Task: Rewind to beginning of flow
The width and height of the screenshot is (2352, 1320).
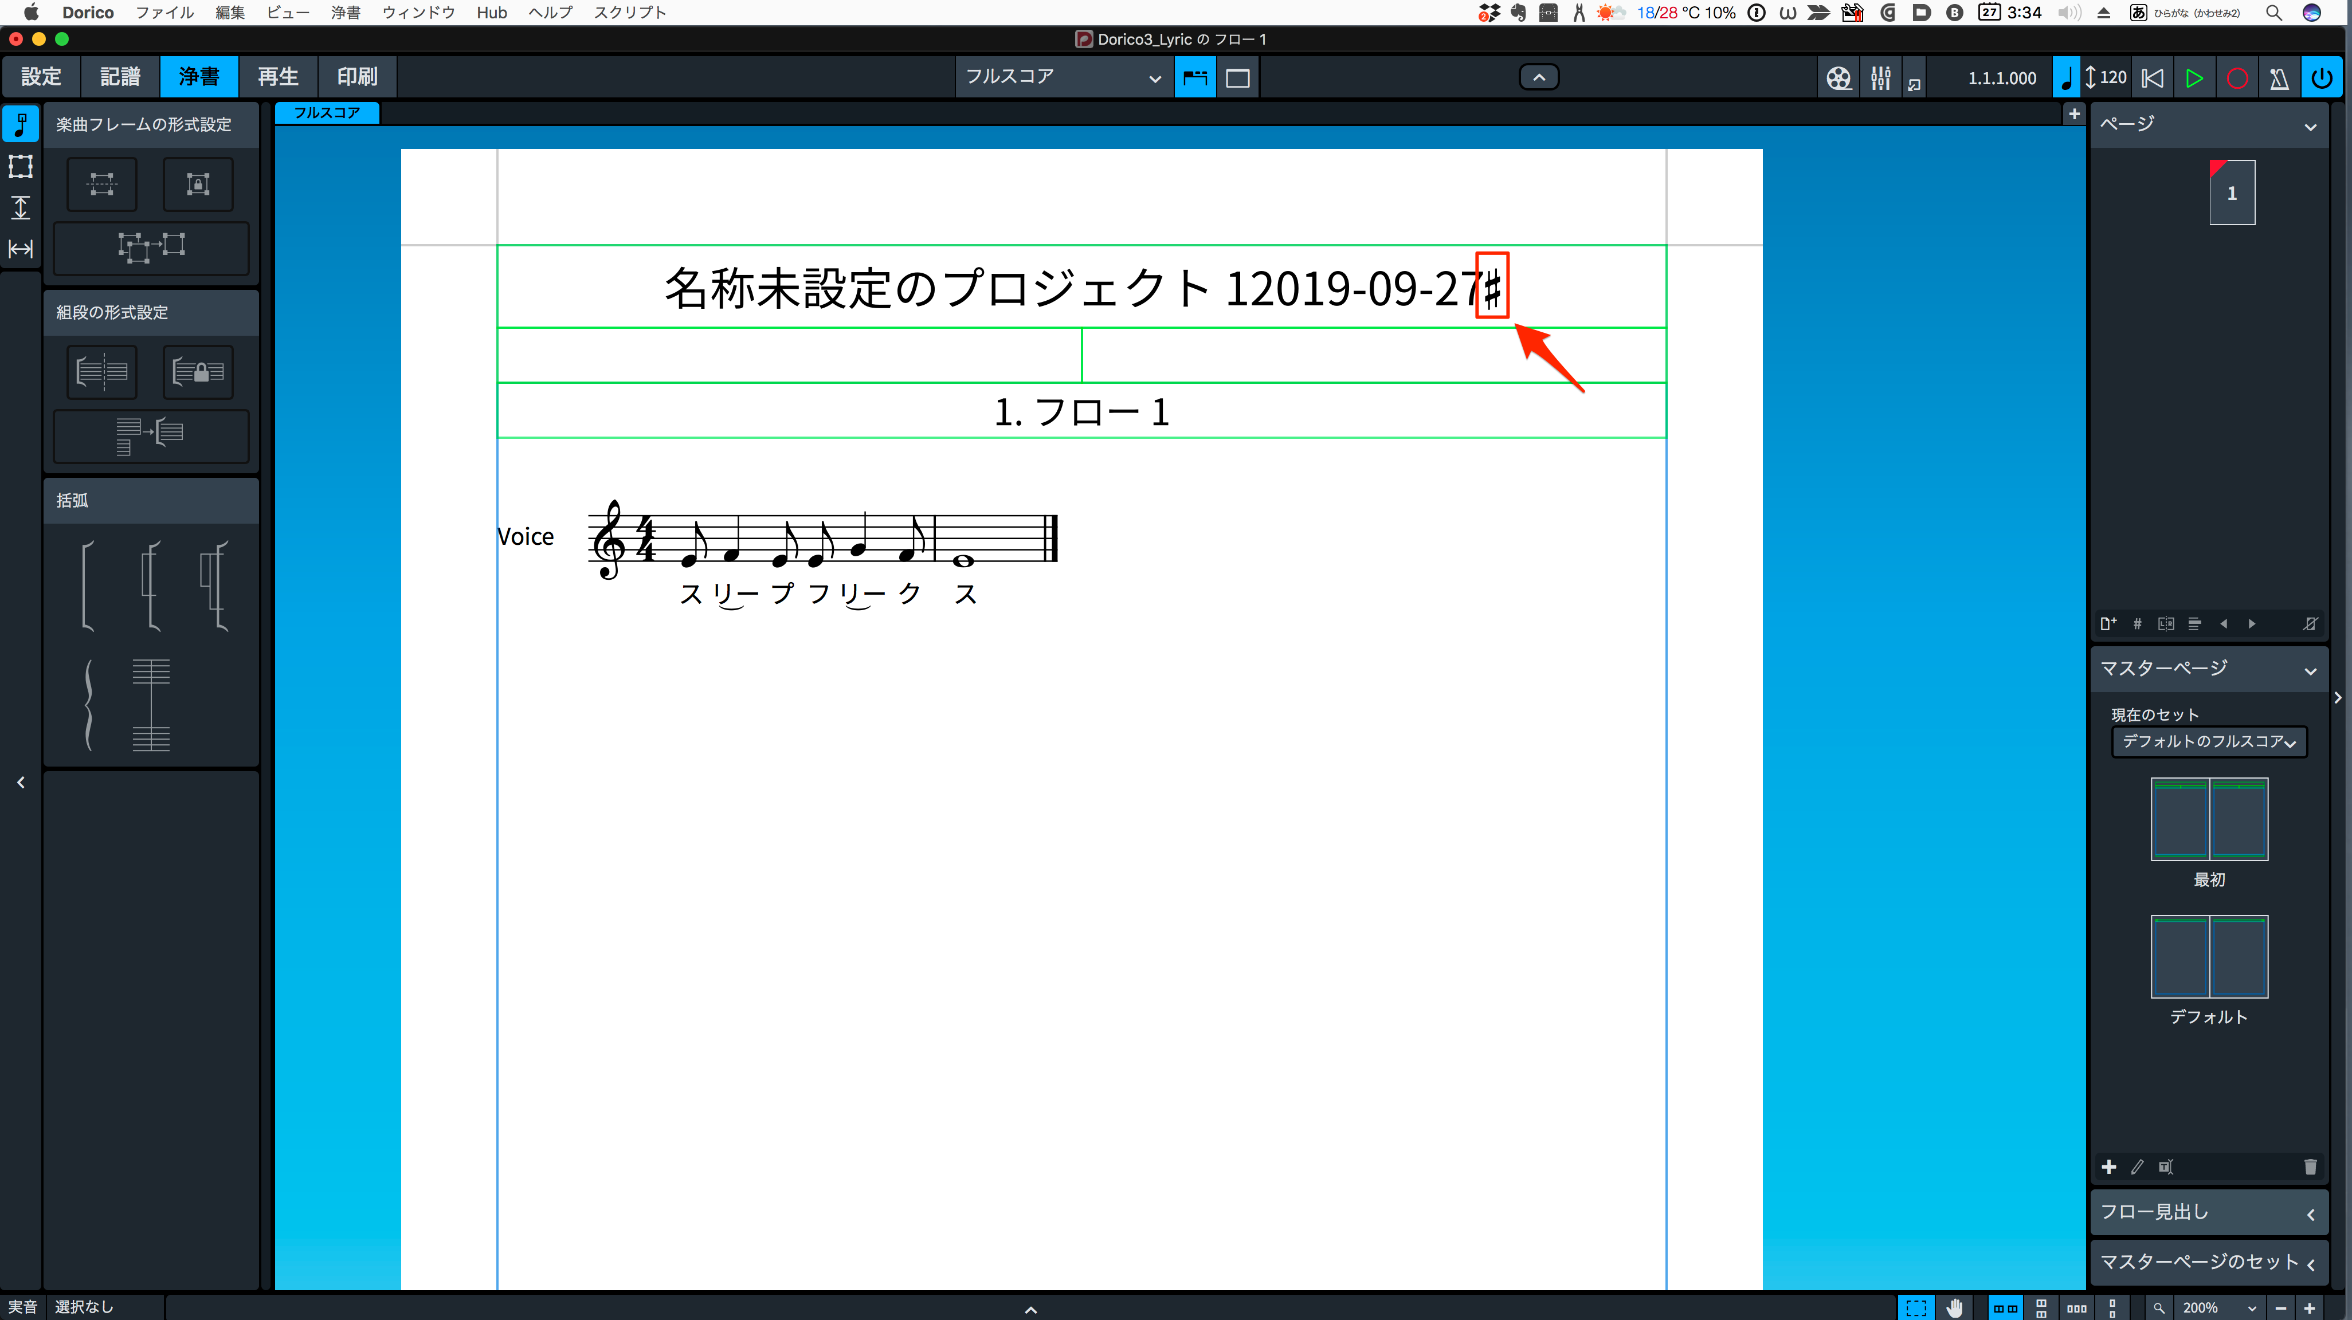Action: 2152,78
